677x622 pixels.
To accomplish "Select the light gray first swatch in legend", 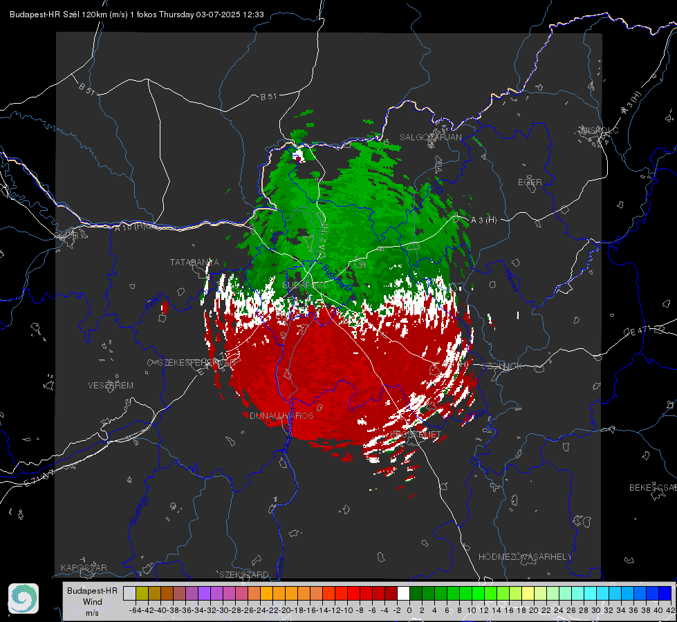I will pyautogui.click(x=129, y=593).
